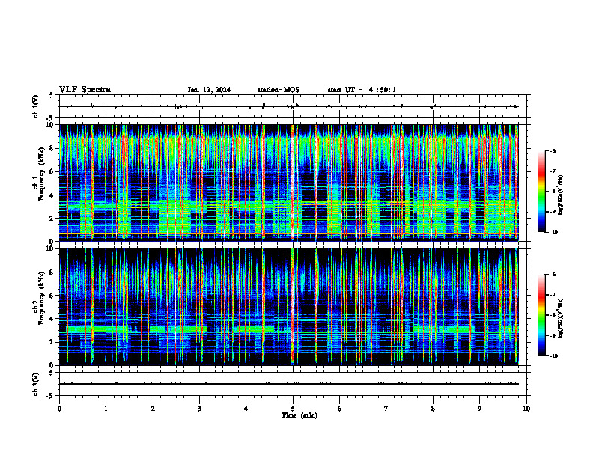Click the 'Time (min)' axis label

299,415
